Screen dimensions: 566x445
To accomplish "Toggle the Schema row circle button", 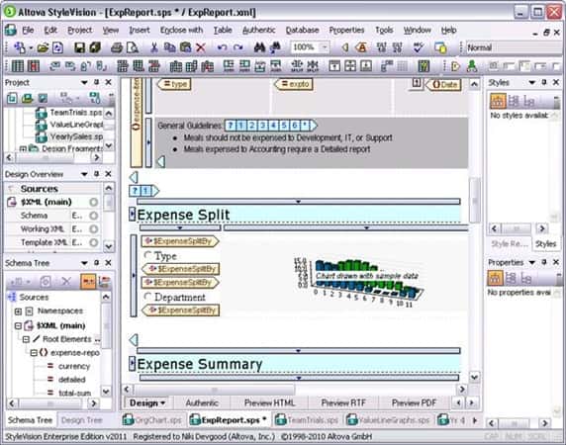I will (x=93, y=216).
